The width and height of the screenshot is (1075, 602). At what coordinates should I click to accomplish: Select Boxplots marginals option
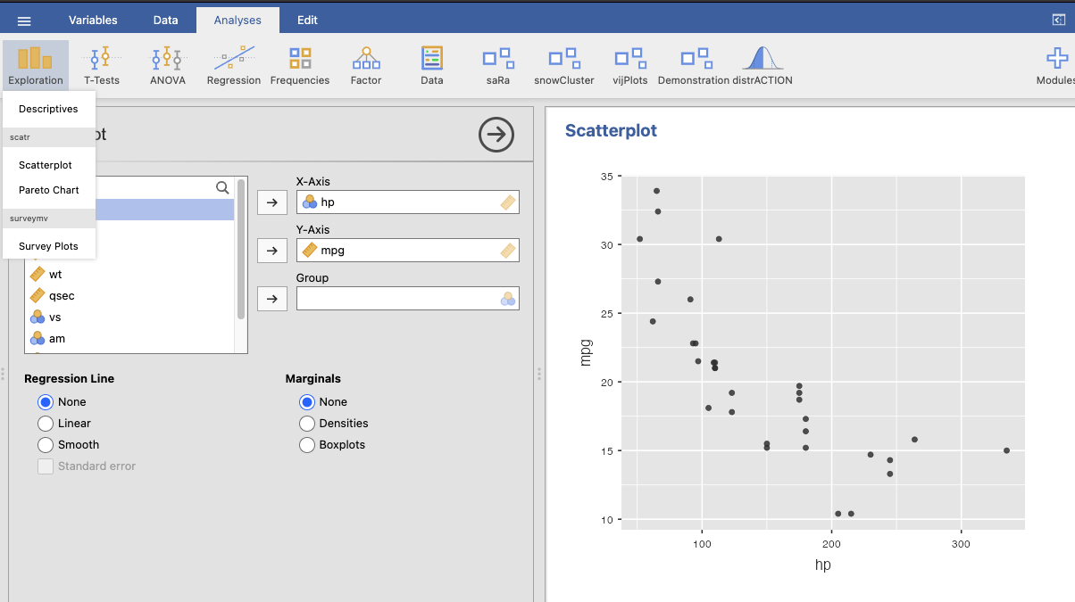coord(307,445)
